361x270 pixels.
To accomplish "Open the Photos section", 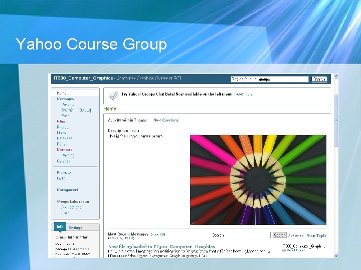I will click(62, 127).
